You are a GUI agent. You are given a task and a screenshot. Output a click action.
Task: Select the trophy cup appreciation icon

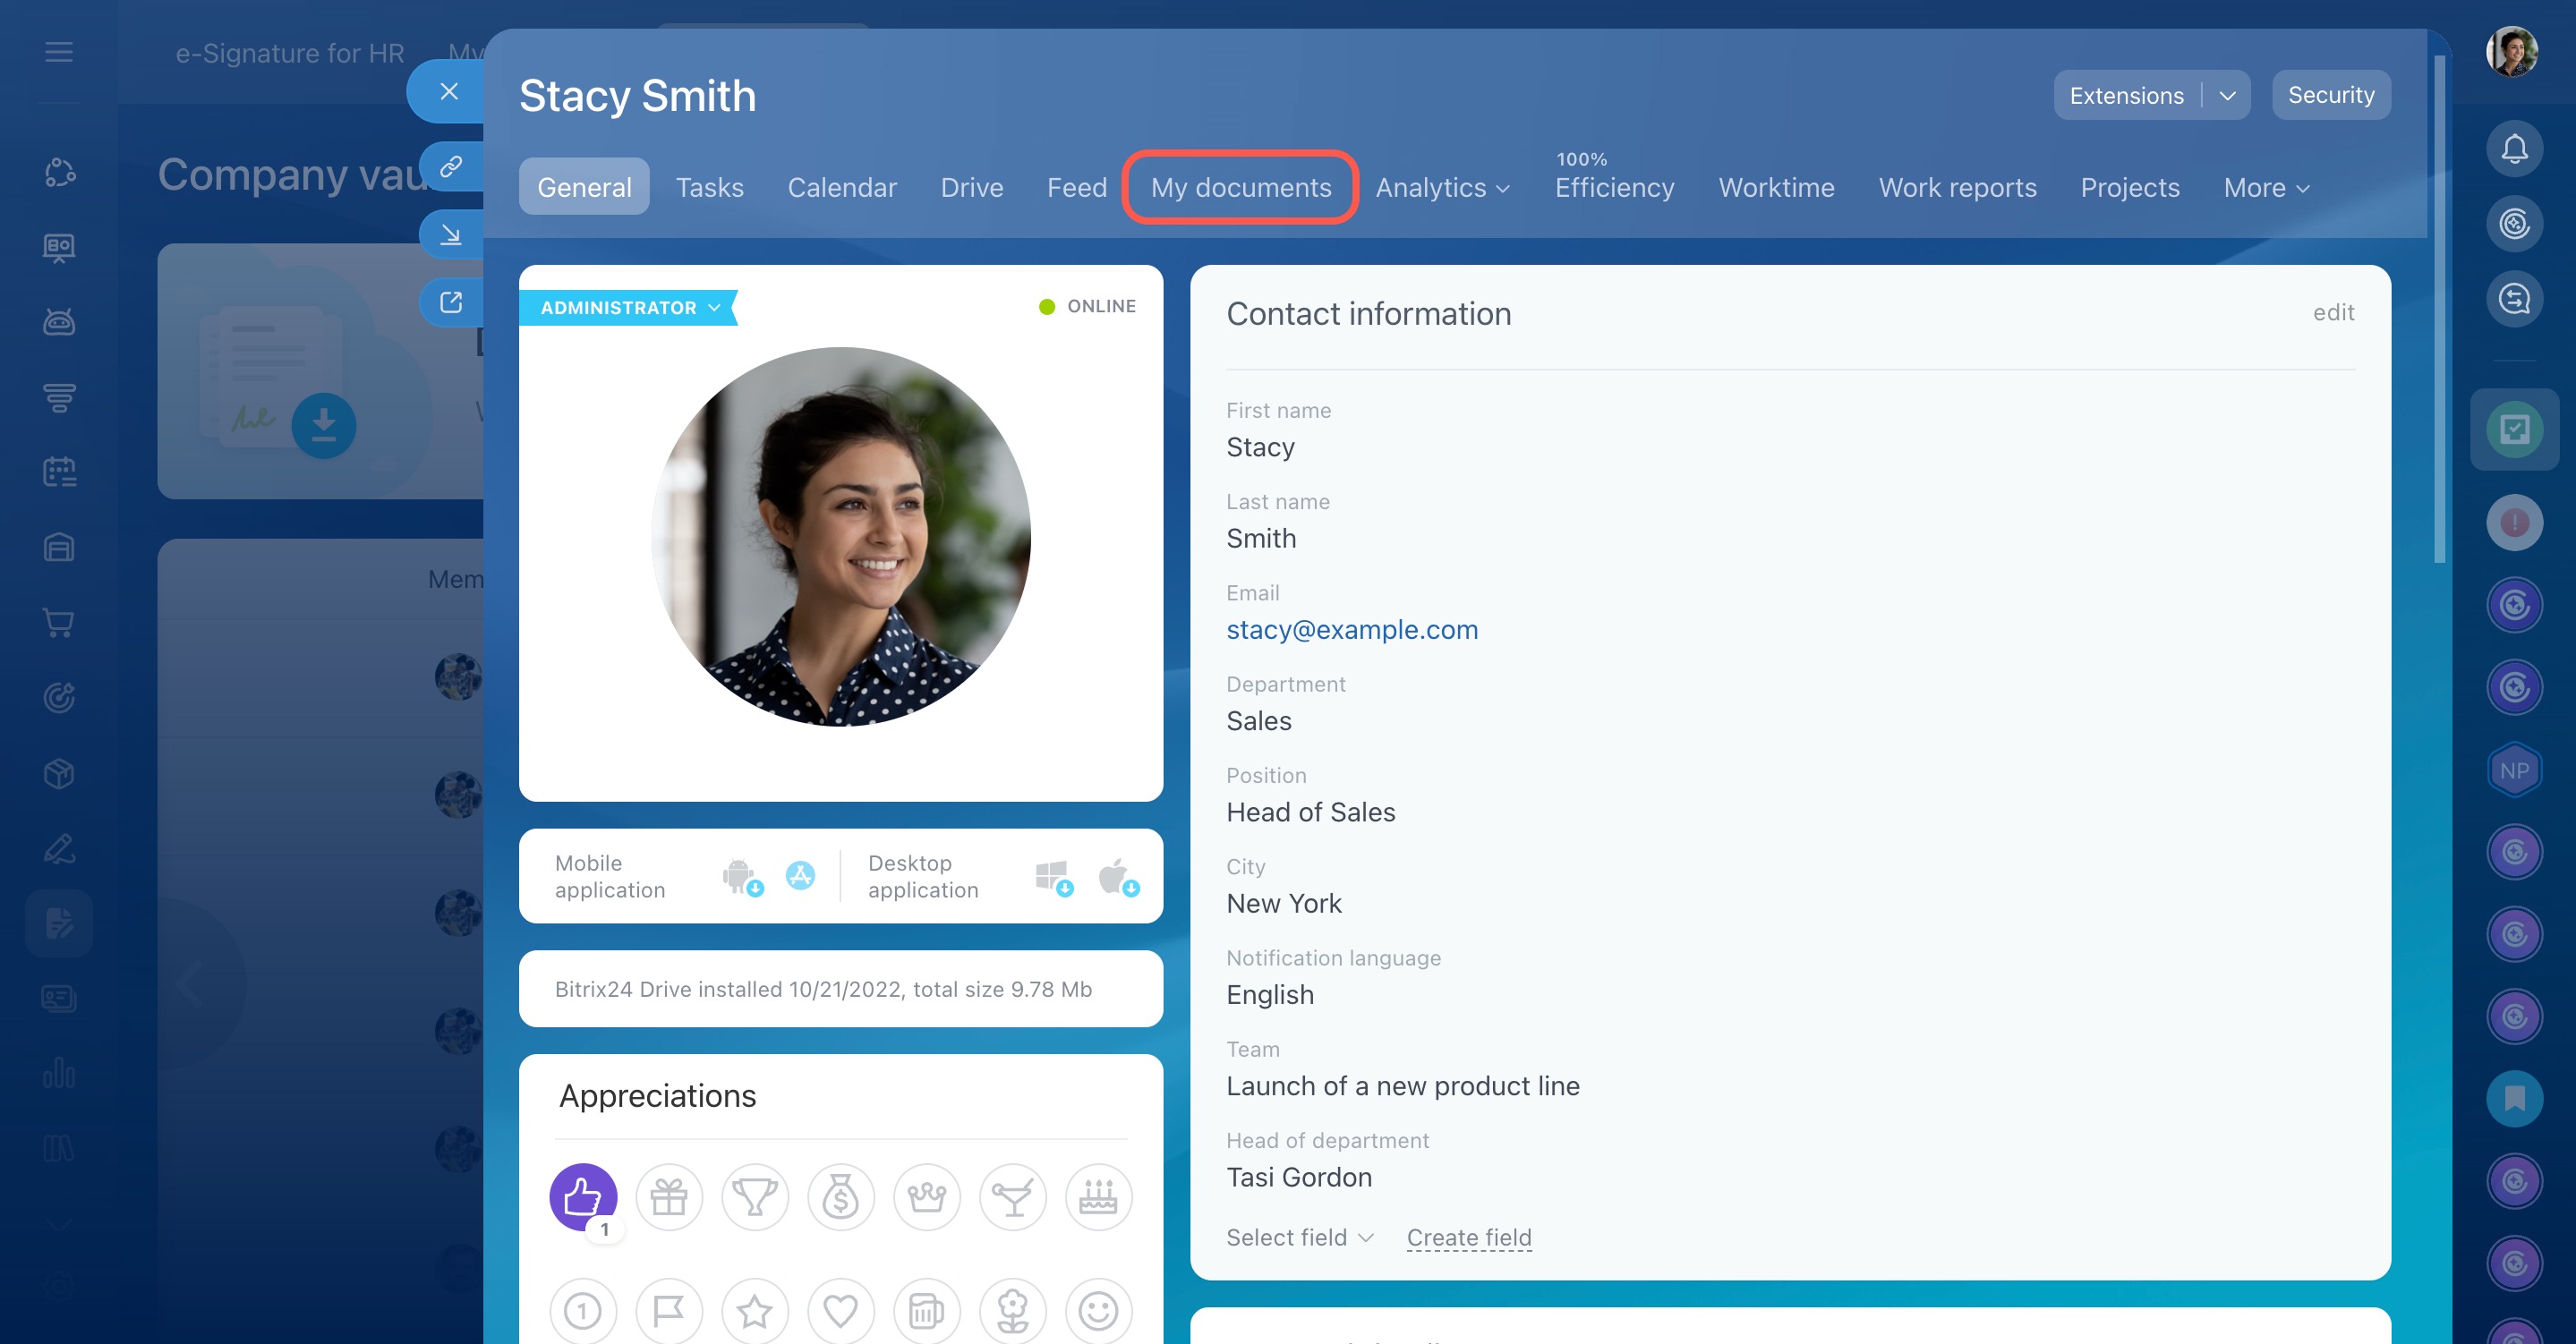(755, 1197)
